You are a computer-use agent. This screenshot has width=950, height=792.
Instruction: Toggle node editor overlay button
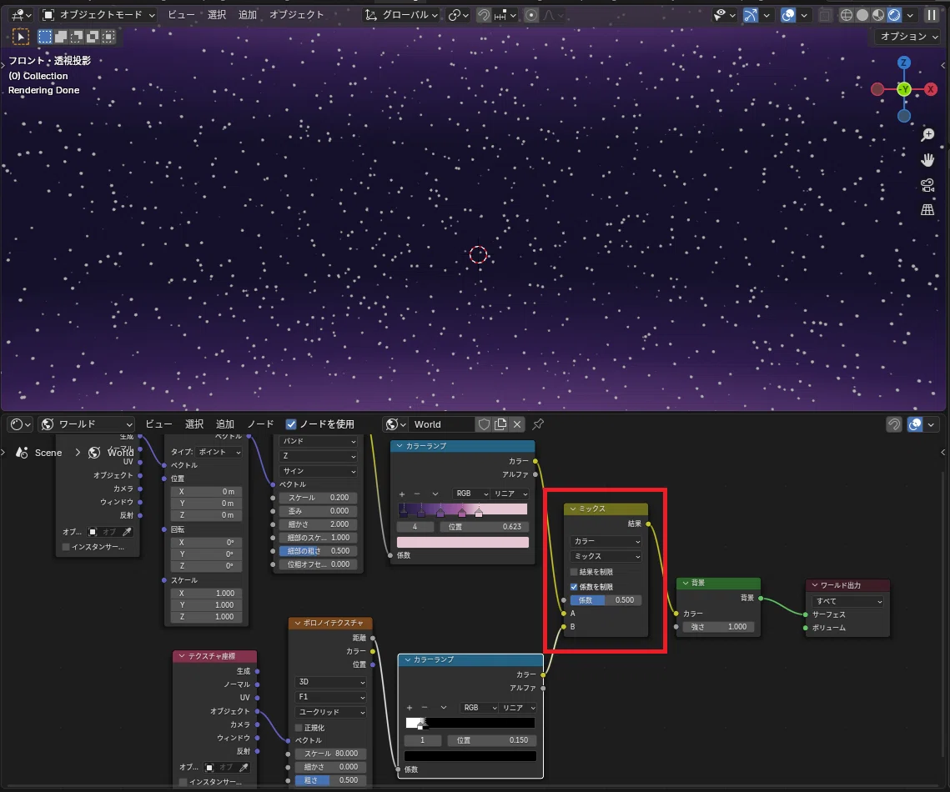click(915, 424)
